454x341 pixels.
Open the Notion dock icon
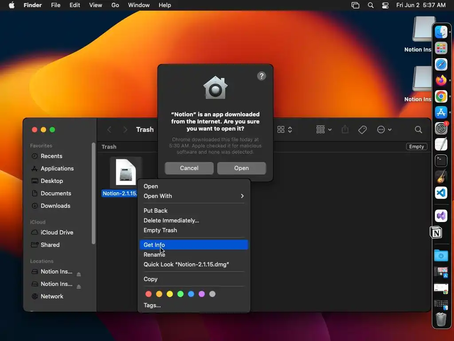[x=436, y=232]
